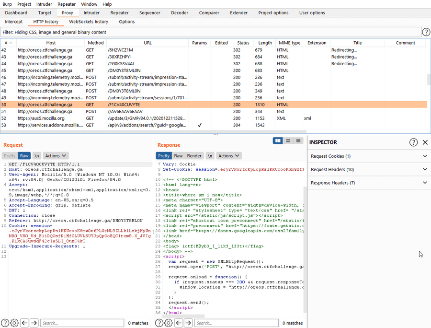This screenshot has height=328, width=431.
Task: Toggle the \n newline display in Response pane
Action: [210, 156]
